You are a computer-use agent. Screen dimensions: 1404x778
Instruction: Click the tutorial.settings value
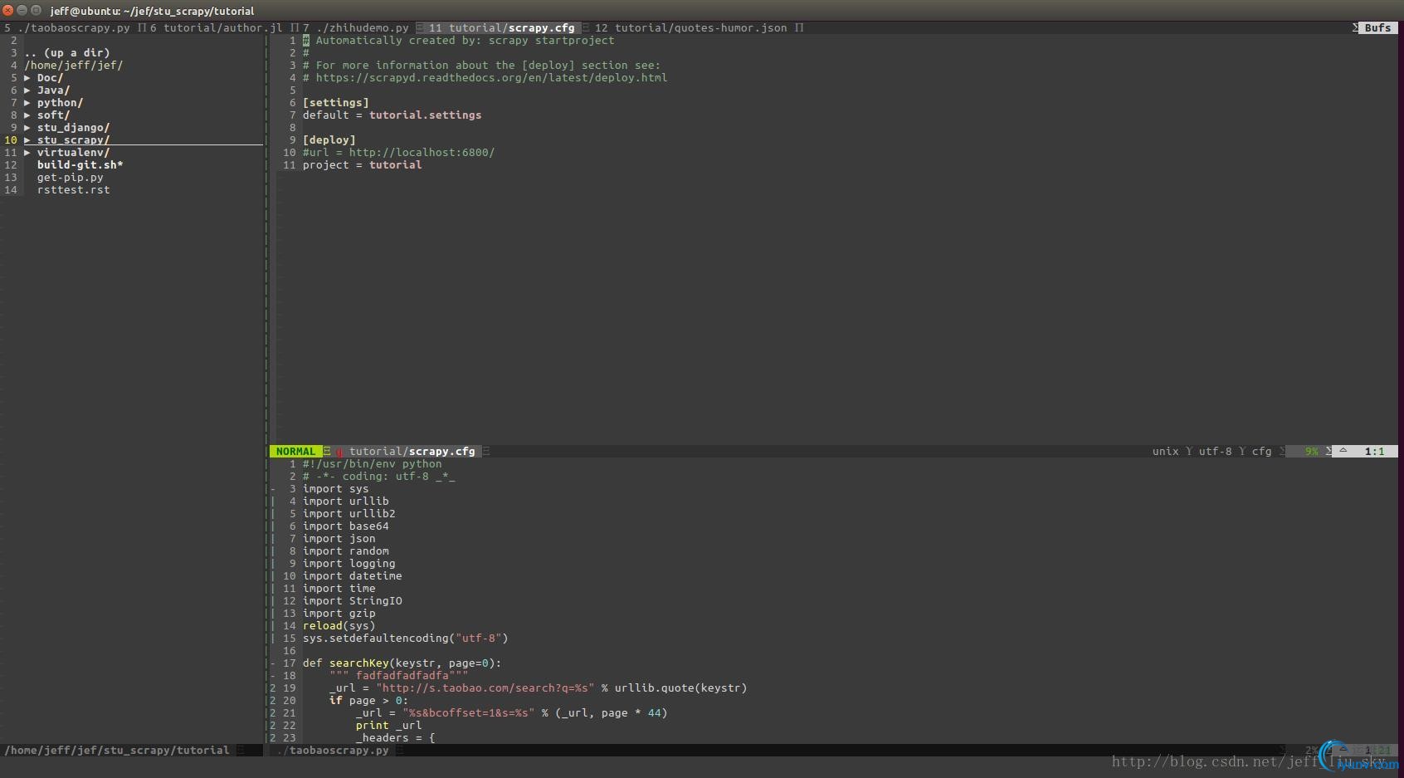[x=425, y=115]
